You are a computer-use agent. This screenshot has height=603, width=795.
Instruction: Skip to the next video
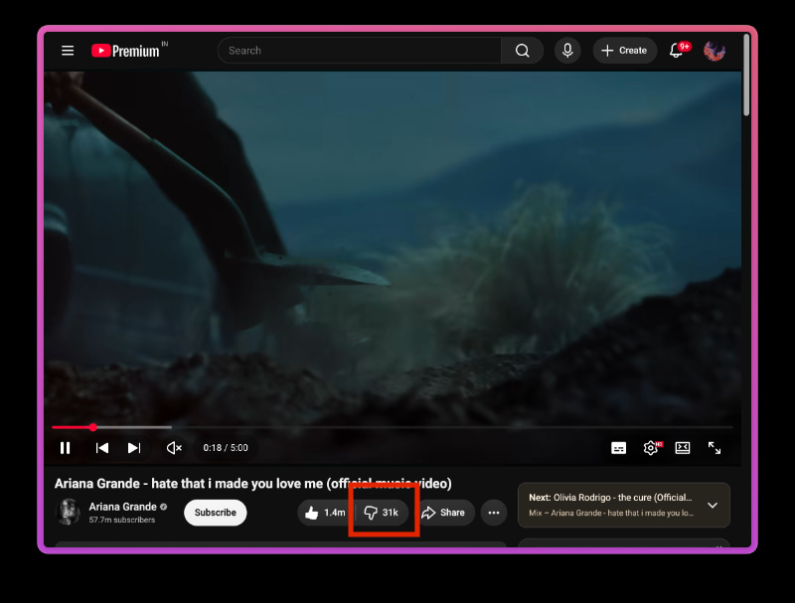(134, 448)
